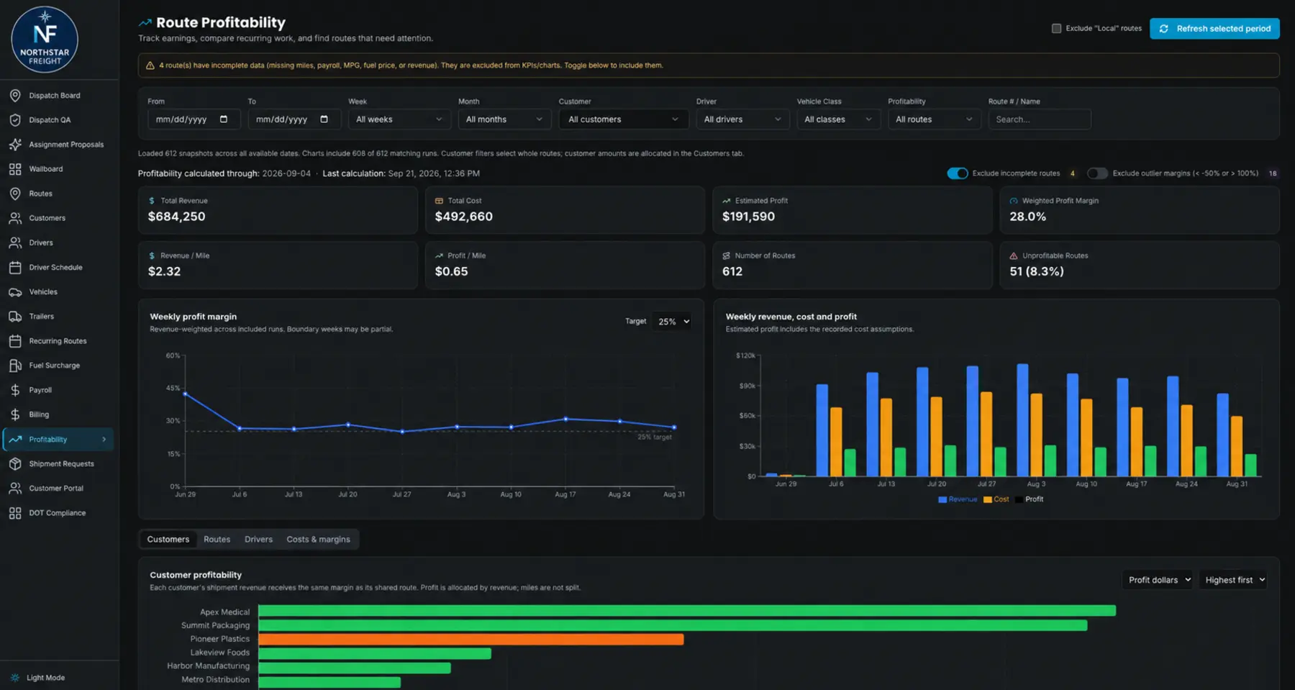The width and height of the screenshot is (1295, 690).
Task: Open Wallboard grid icon
Action: click(15, 169)
